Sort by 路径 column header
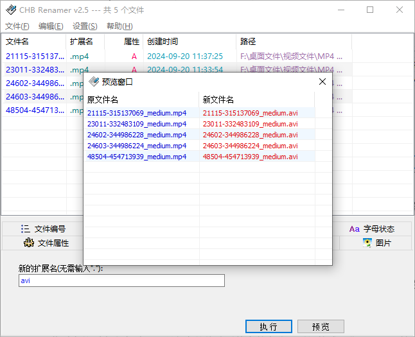 pos(294,42)
